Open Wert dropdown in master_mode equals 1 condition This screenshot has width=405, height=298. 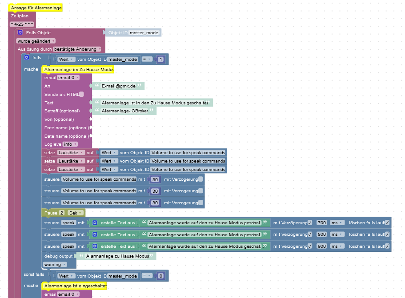tap(66, 60)
